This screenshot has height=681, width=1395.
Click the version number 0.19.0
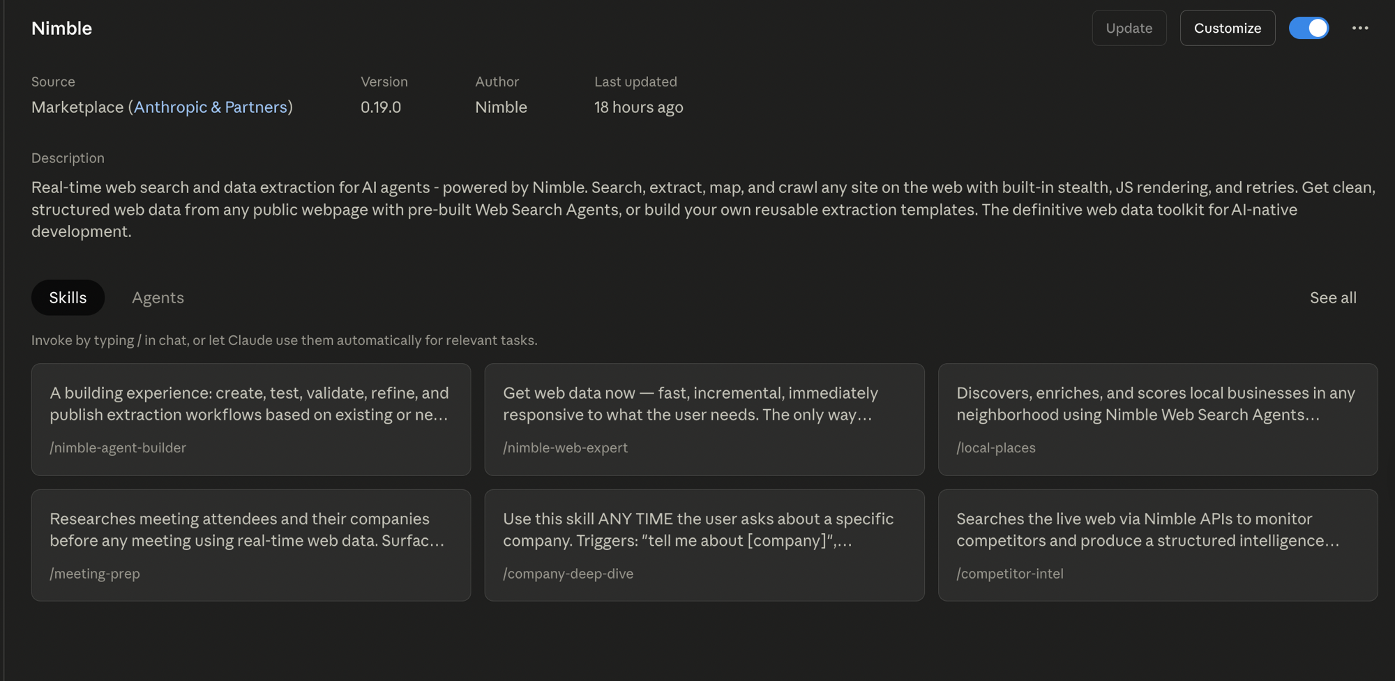click(381, 107)
